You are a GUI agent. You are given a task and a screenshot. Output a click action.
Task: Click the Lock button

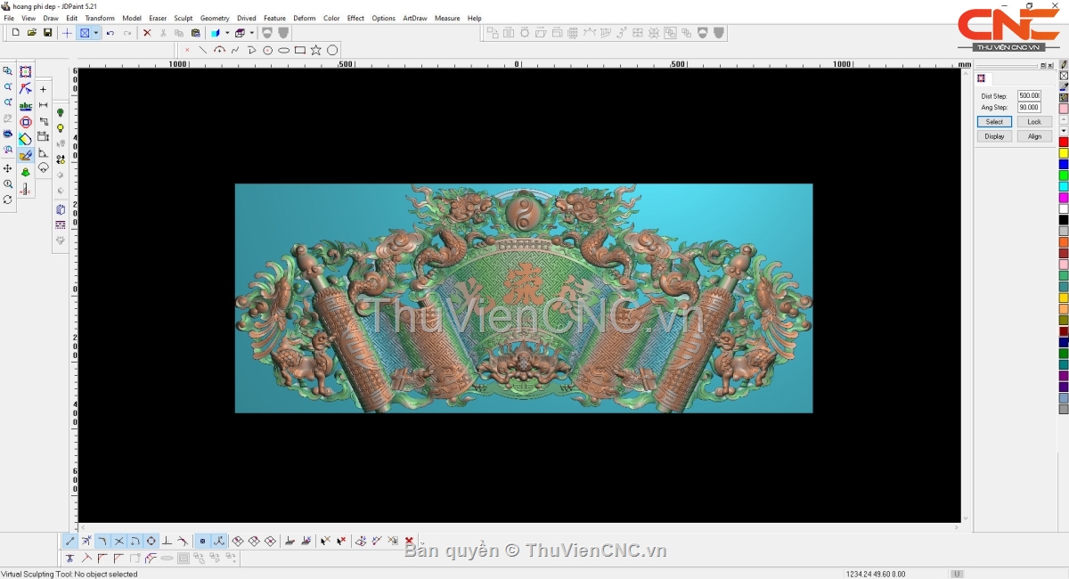(1034, 122)
